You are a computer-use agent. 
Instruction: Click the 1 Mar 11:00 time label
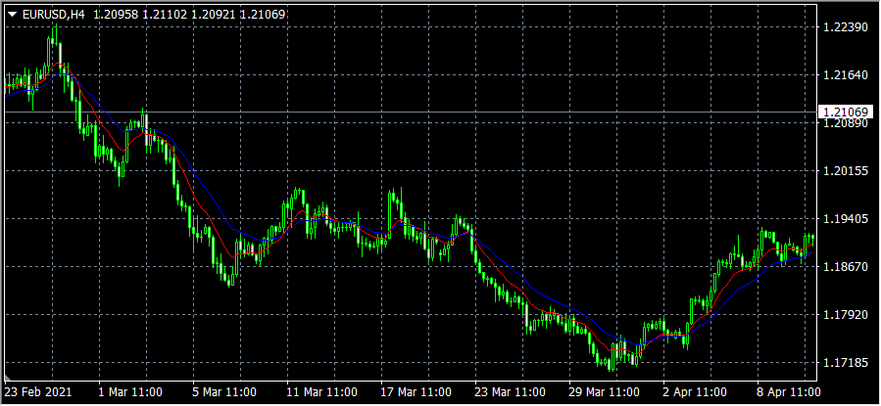130,392
